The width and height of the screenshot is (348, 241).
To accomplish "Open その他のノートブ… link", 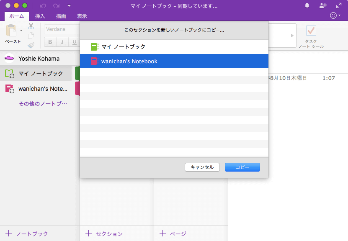I will tap(43, 103).
